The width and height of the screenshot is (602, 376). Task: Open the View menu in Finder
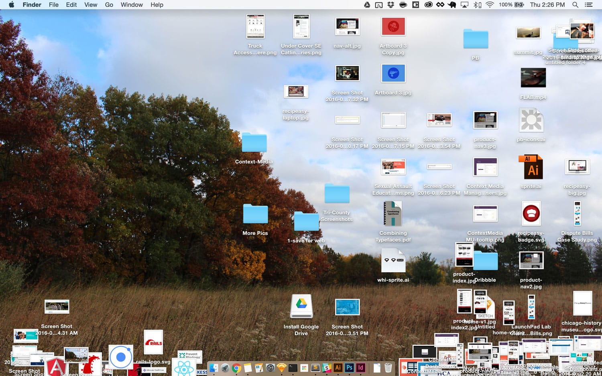coord(90,5)
